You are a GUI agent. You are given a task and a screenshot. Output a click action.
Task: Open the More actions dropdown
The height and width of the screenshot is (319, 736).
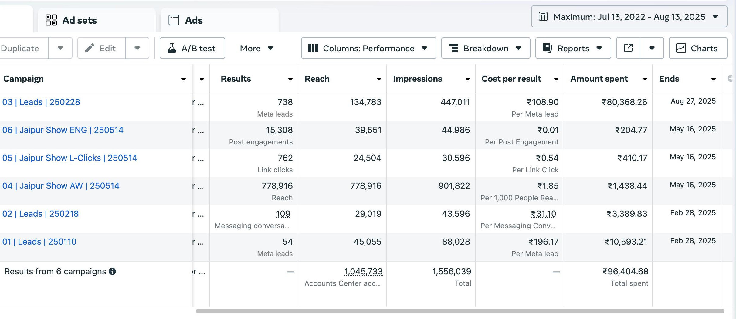point(256,48)
